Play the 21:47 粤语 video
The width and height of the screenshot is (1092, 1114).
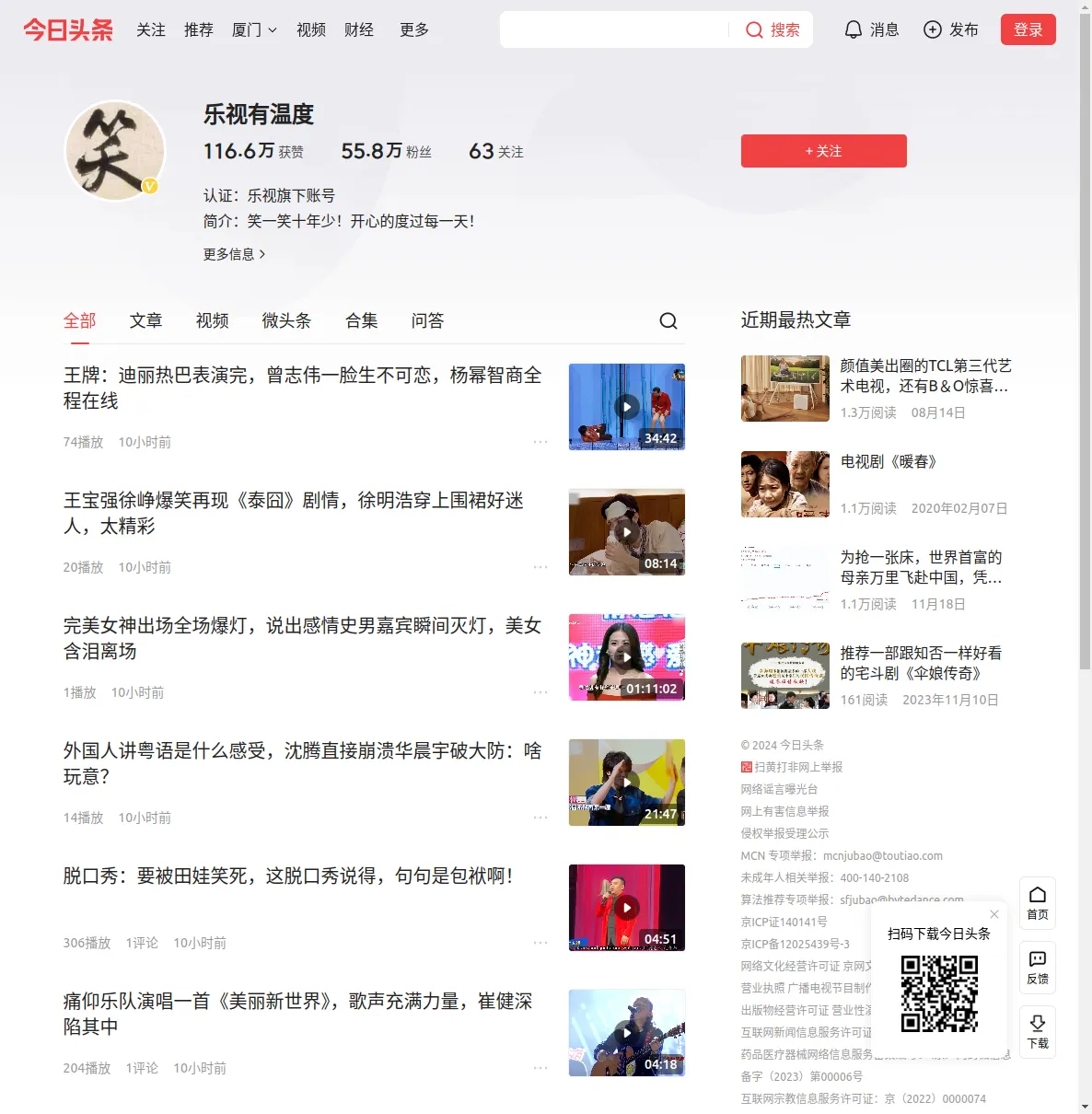pyautogui.click(x=627, y=783)
